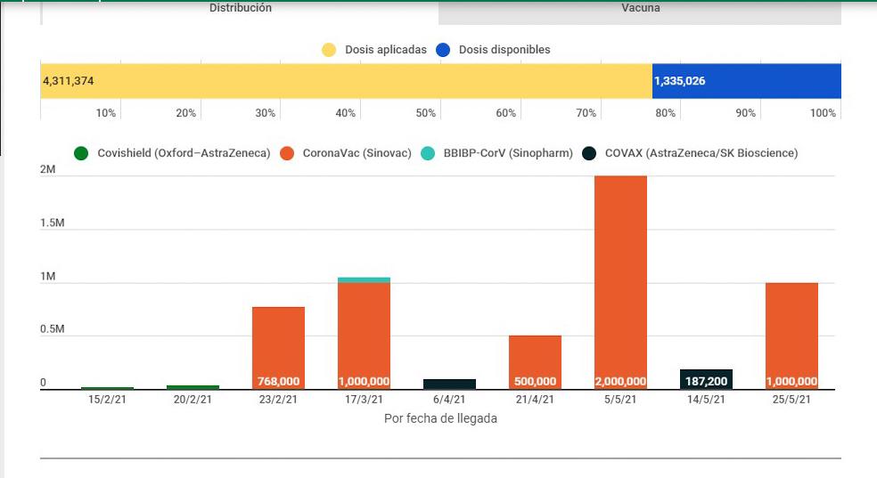Click the 187,200 COVAX bar for 14/5/21

(706, 379)
